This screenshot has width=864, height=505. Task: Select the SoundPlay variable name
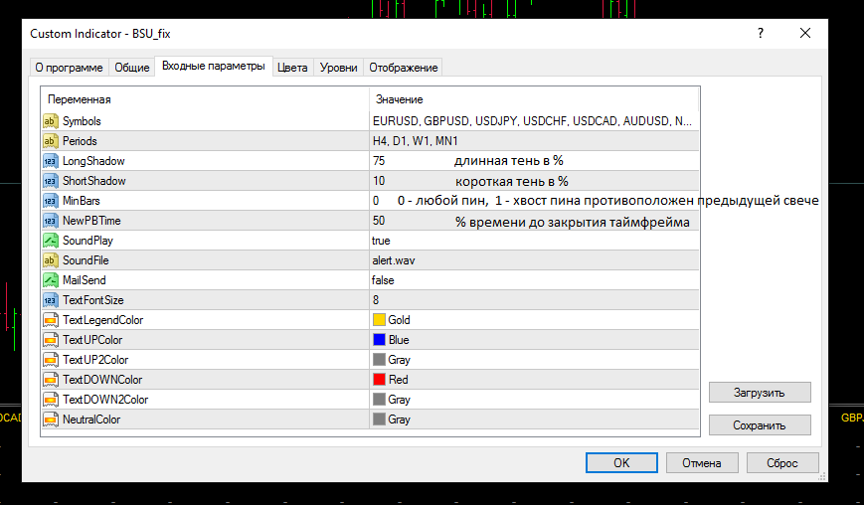click(x=87, y=241)
